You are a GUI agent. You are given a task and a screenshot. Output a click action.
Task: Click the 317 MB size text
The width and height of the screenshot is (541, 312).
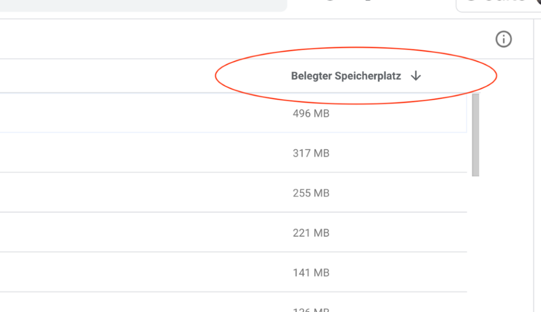coord(311,153)
